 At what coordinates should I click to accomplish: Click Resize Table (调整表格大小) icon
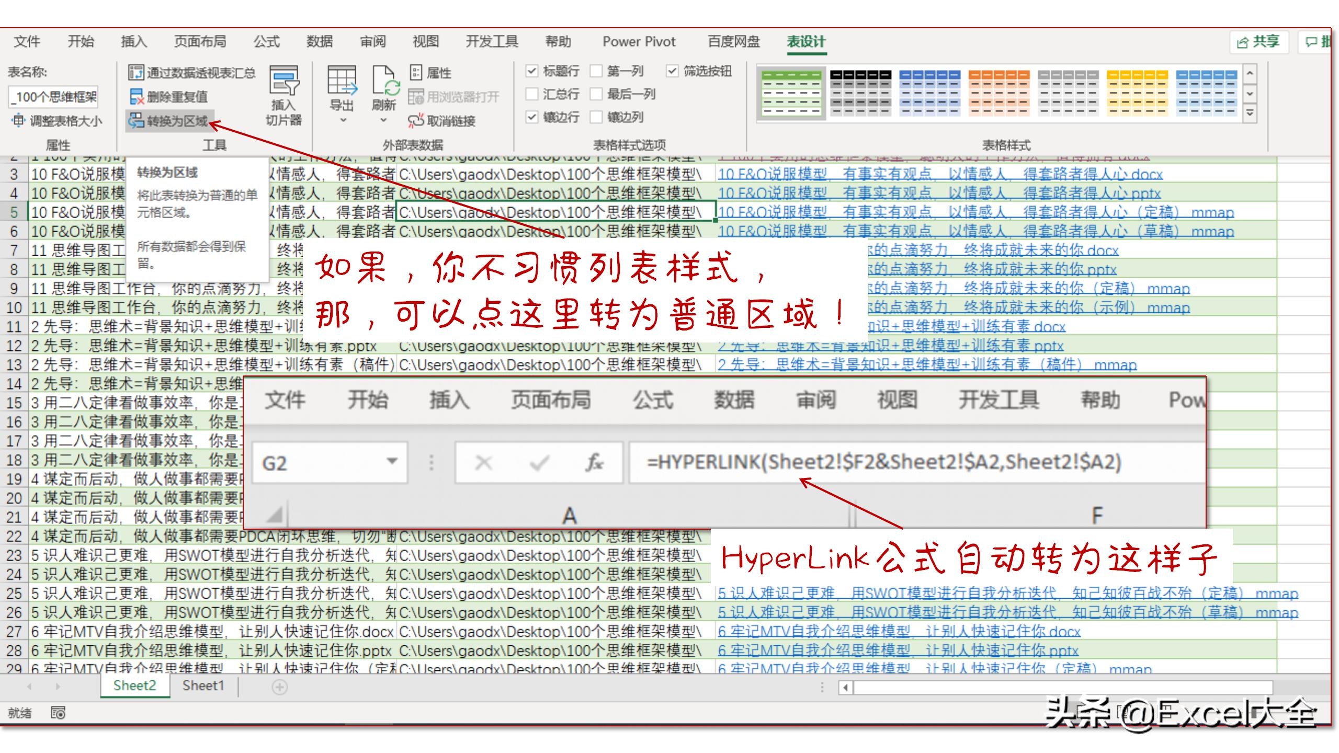[x=18, y=121]
